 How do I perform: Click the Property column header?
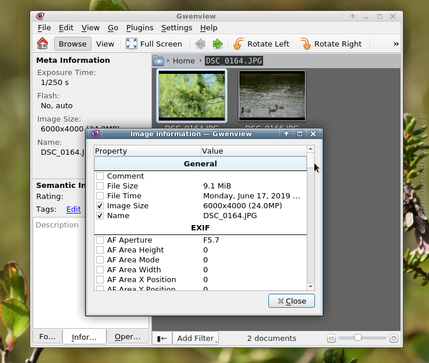pos(147,151)
